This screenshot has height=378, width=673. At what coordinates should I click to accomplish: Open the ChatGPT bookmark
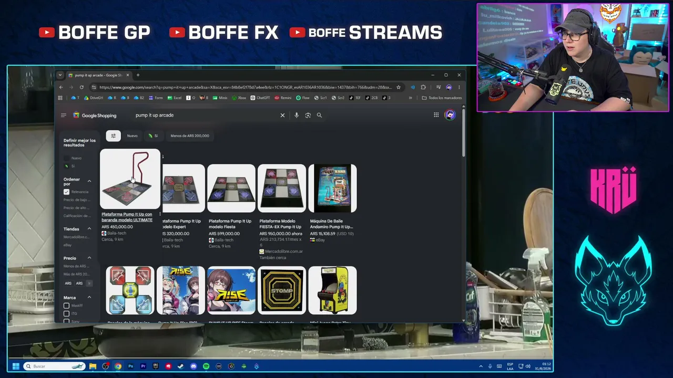pos(260,98)
